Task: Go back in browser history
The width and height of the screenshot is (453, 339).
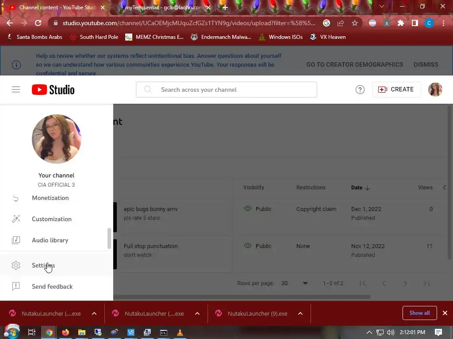Action: [10, 23]
